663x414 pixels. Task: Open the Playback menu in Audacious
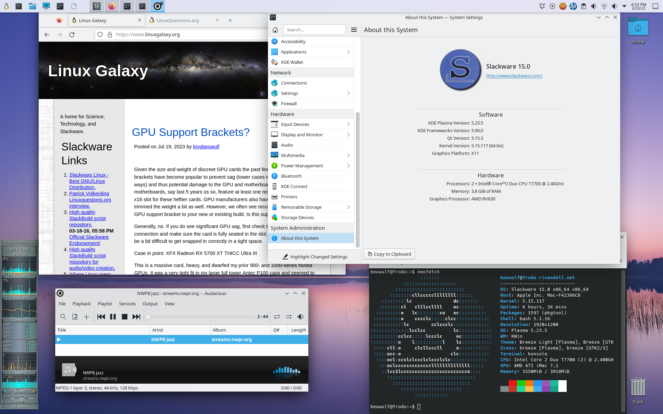[x=81, y=304]
